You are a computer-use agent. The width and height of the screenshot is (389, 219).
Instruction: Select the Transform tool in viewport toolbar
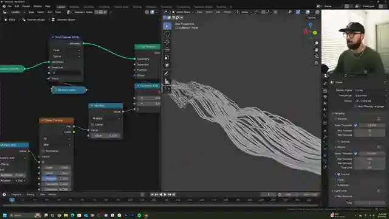167,65
